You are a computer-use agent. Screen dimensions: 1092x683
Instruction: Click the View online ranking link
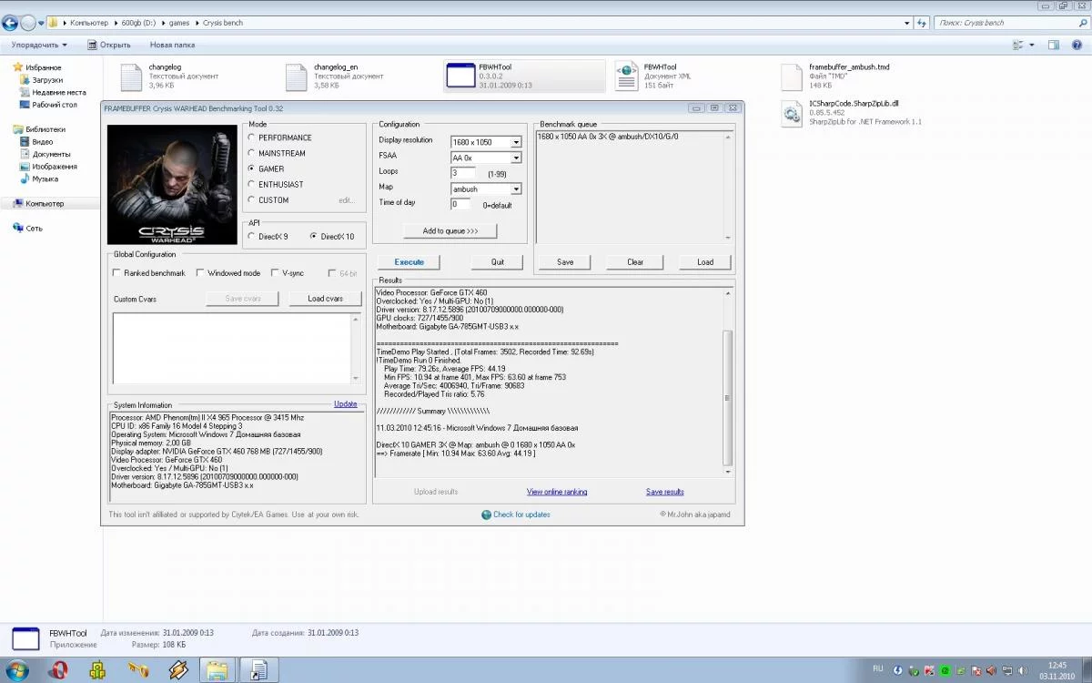(557, 492)
